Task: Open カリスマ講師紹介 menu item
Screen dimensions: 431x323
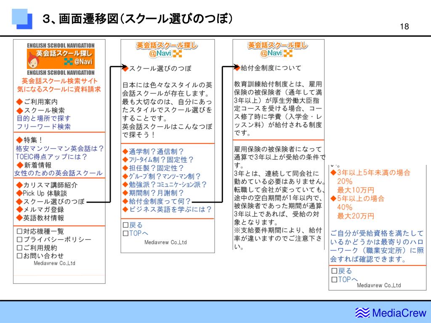Action: coord(51,185)
